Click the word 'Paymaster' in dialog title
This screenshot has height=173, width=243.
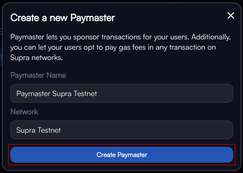(93, 18)
